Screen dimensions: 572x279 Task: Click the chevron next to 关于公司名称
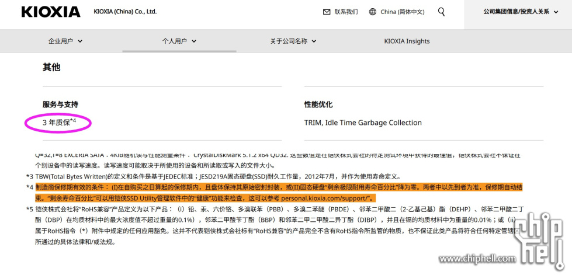pos(313,41)
